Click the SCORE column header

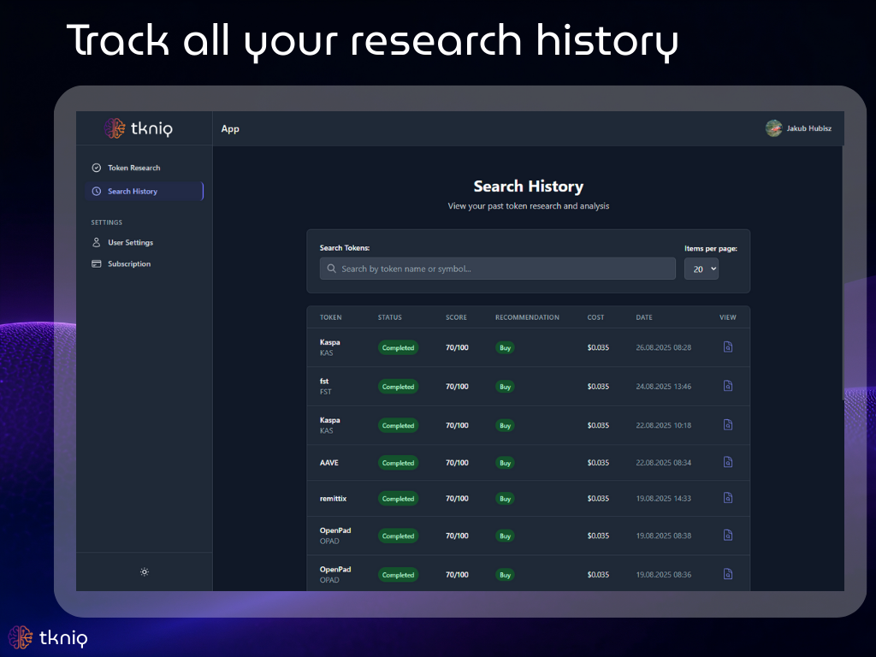click(x=456, y=317)
